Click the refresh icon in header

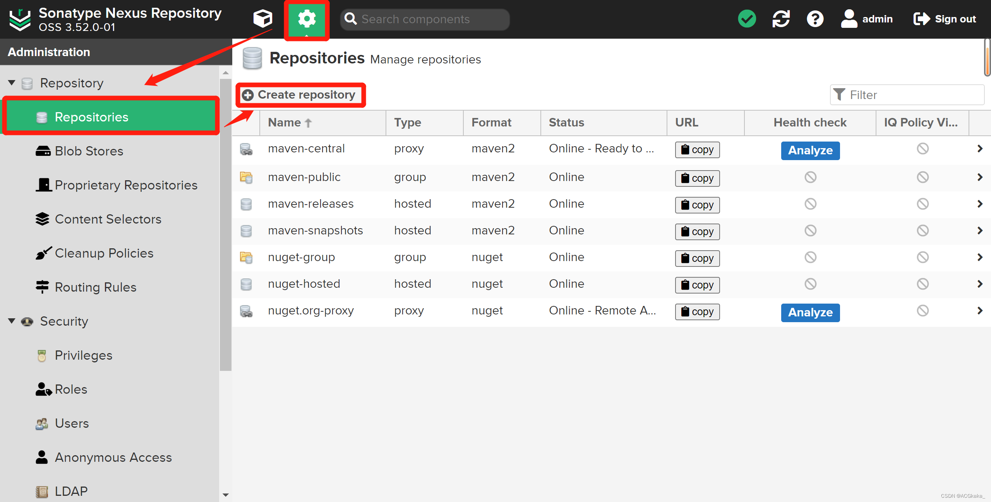click(x=781, y=19)
